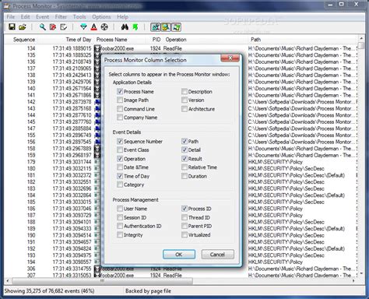Toggle the Capture magnifying glass icon
Viewport: 369px width, 299px height.
click(42, 27)
